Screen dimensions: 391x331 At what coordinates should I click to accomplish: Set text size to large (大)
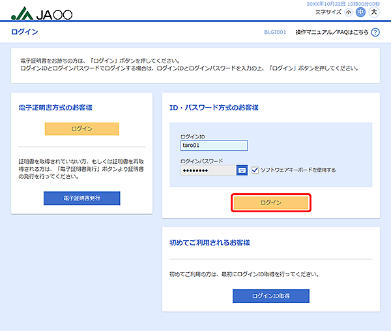point(374,12)
